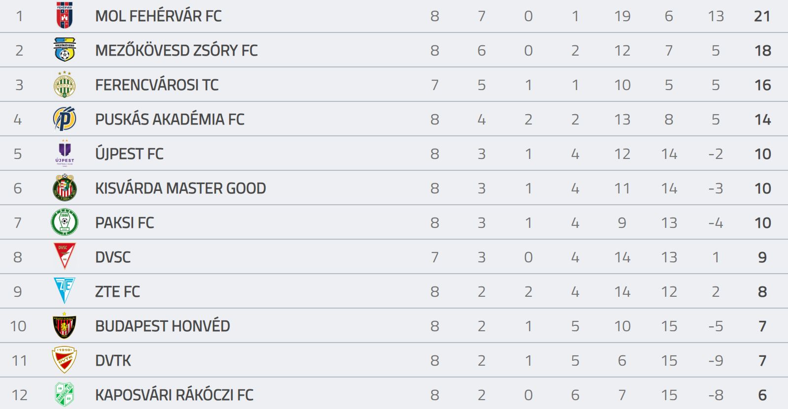
Task: Click the Kisvárda Master Good crest
Action: (65, 188)
